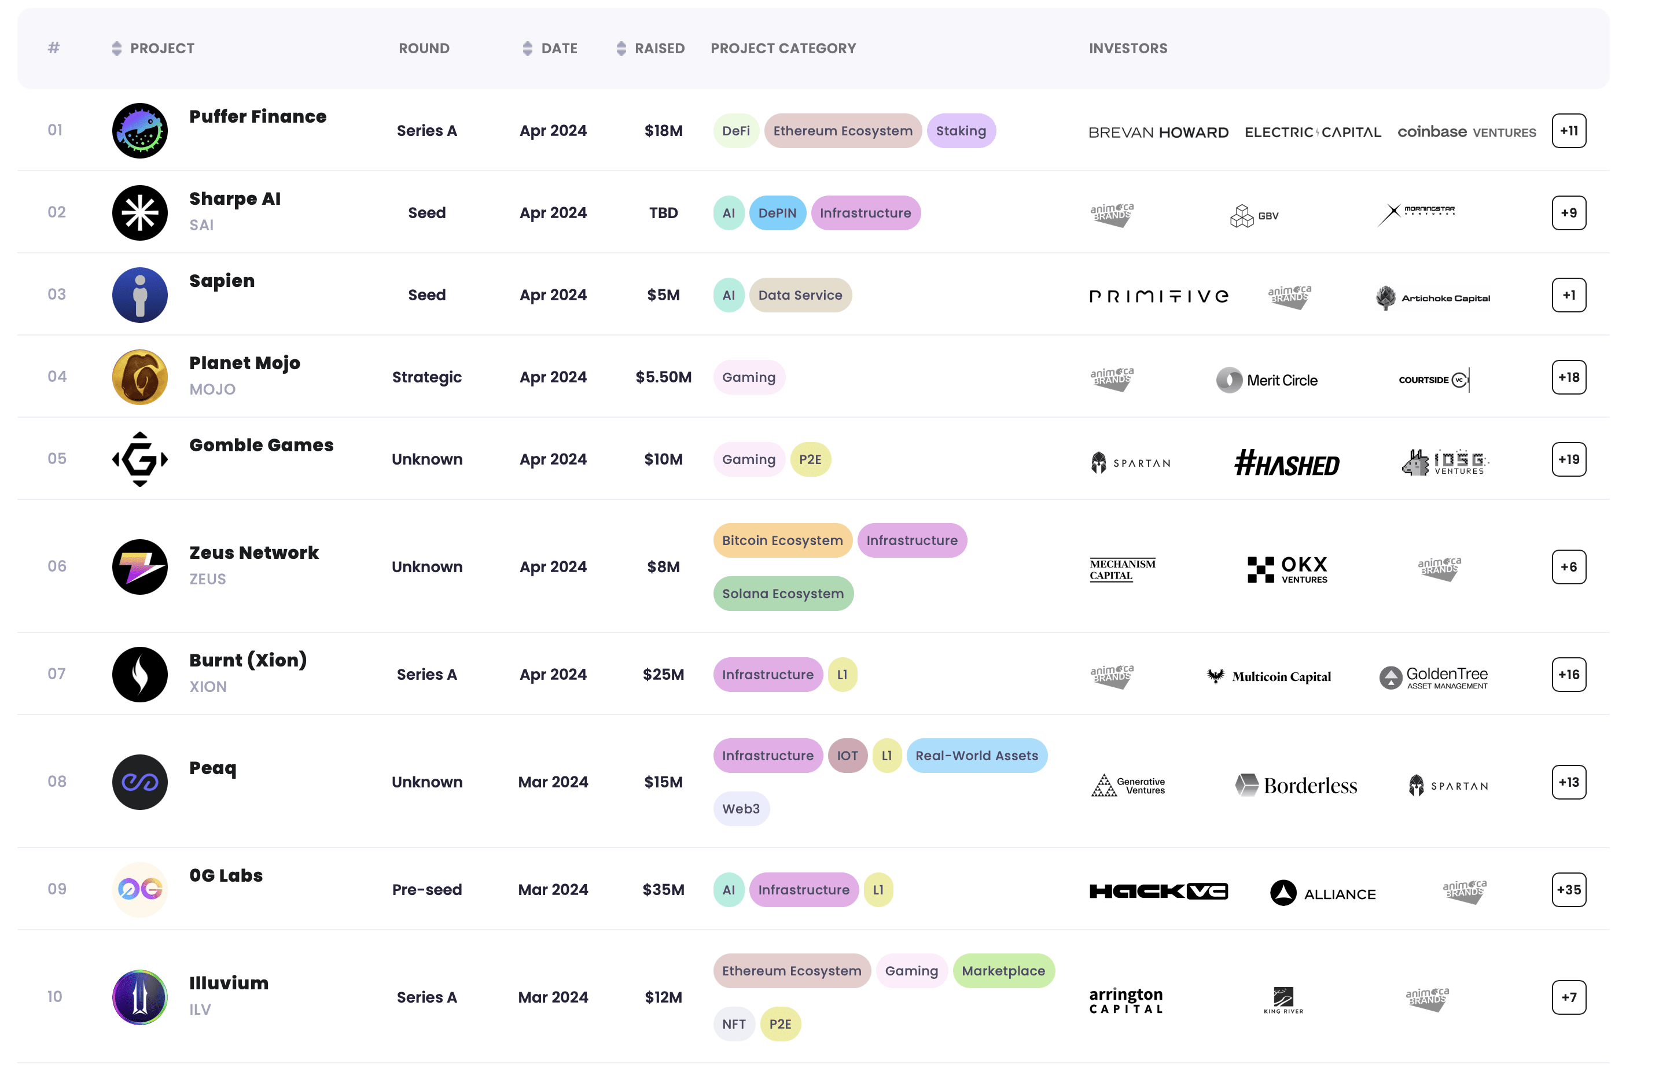Click the Zeus Network lightning logo

click(139, 566)
